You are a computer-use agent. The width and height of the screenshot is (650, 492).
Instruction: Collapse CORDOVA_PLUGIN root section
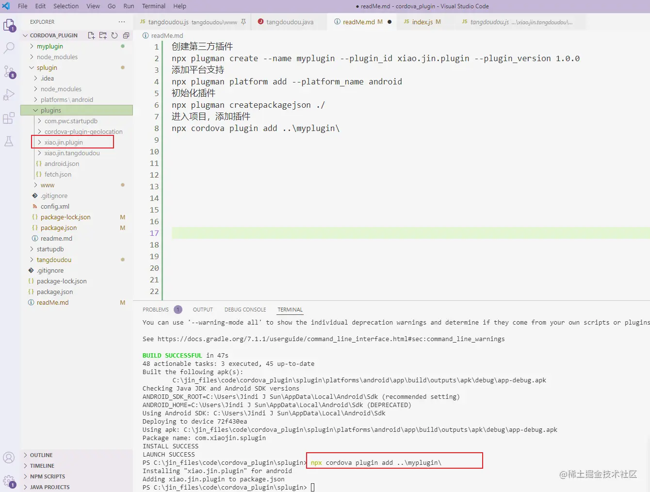pyautogui.click(x=53, y=35)
